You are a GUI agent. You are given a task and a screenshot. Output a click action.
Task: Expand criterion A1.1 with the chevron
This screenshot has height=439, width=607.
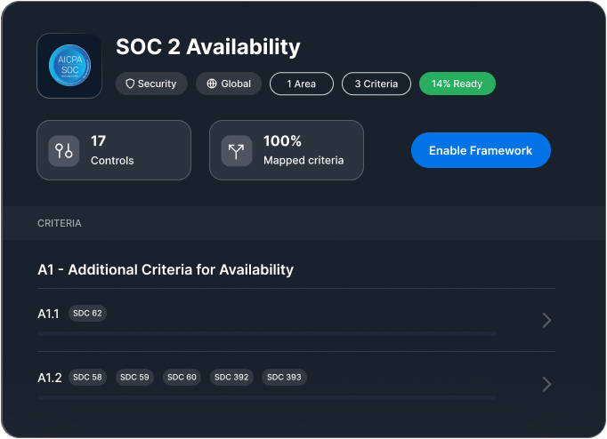coord(546,320)
